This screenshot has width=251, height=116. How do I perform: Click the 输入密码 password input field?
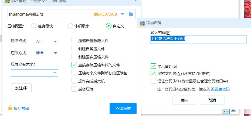coord(198,39)
